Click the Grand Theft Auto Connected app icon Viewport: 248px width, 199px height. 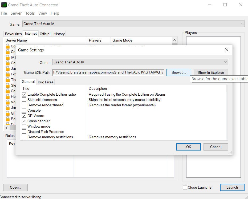click(4, 5)
